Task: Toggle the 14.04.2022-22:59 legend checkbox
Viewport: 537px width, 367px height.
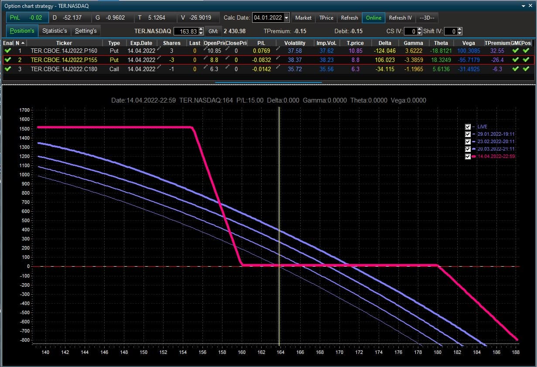Action: pos(468,156)
